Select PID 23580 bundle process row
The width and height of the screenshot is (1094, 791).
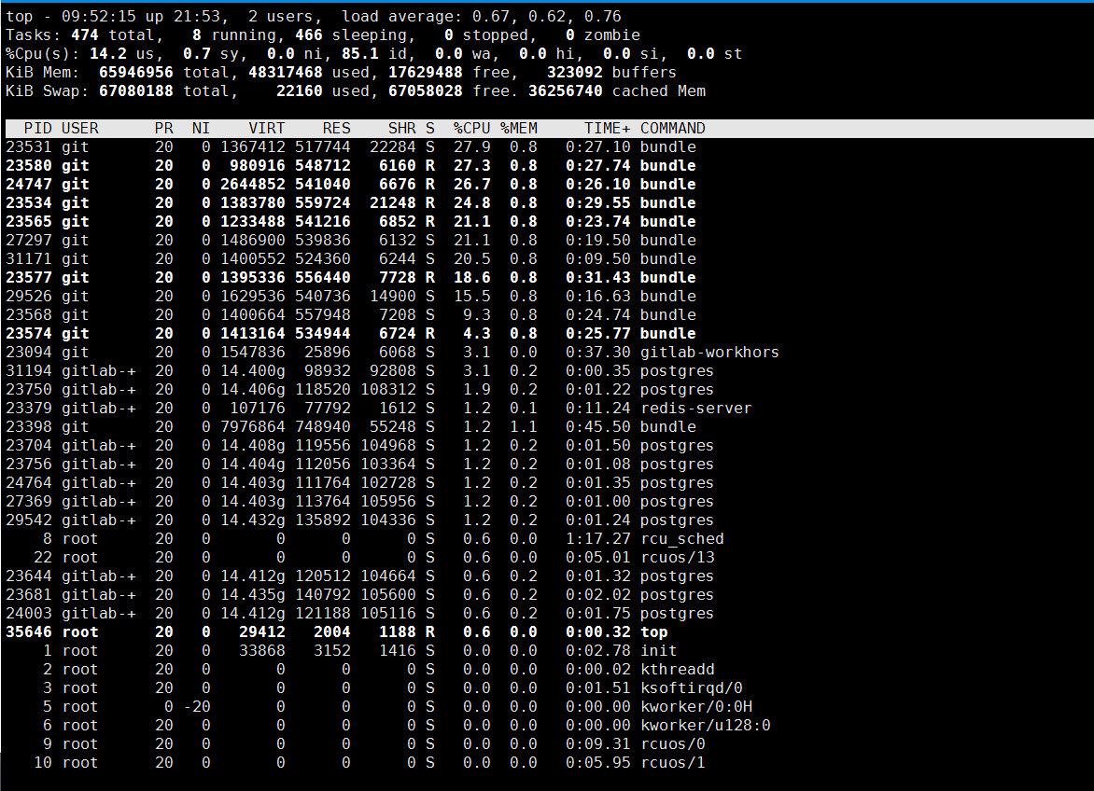547,166
